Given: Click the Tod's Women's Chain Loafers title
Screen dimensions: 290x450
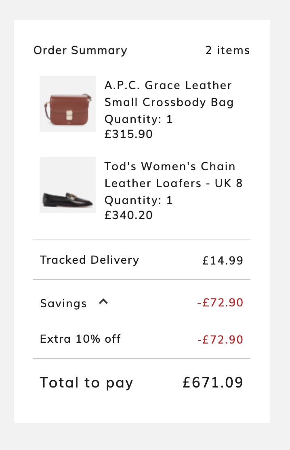Looking at the screenshot, I should 174,175.
